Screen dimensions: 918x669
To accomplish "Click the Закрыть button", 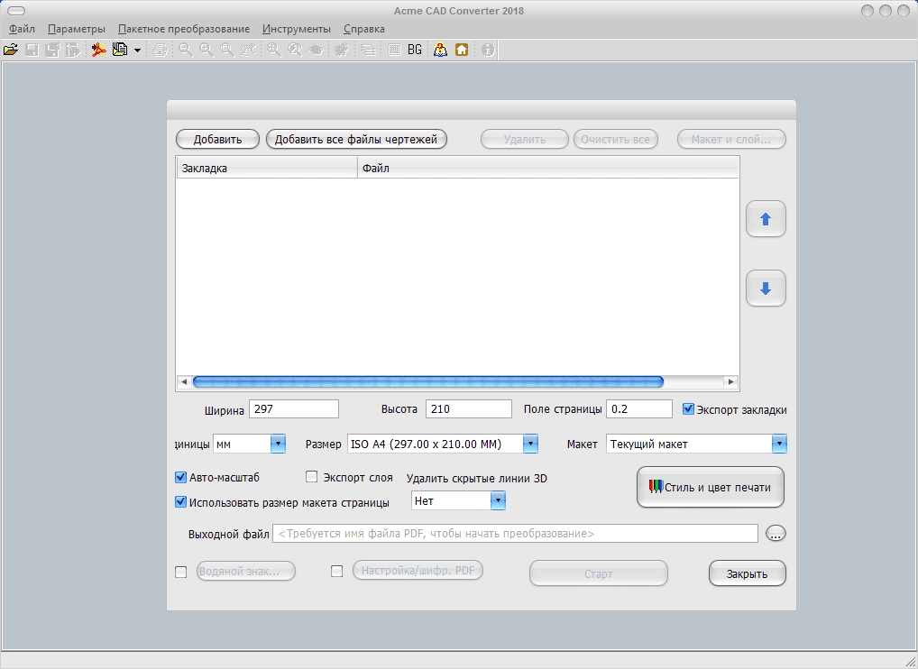I will click(747, 573).
